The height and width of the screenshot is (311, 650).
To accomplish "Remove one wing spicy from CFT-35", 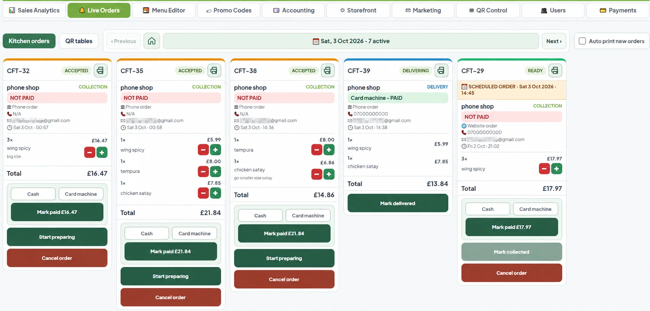I will pyautogui.click(x=203, y=150).
